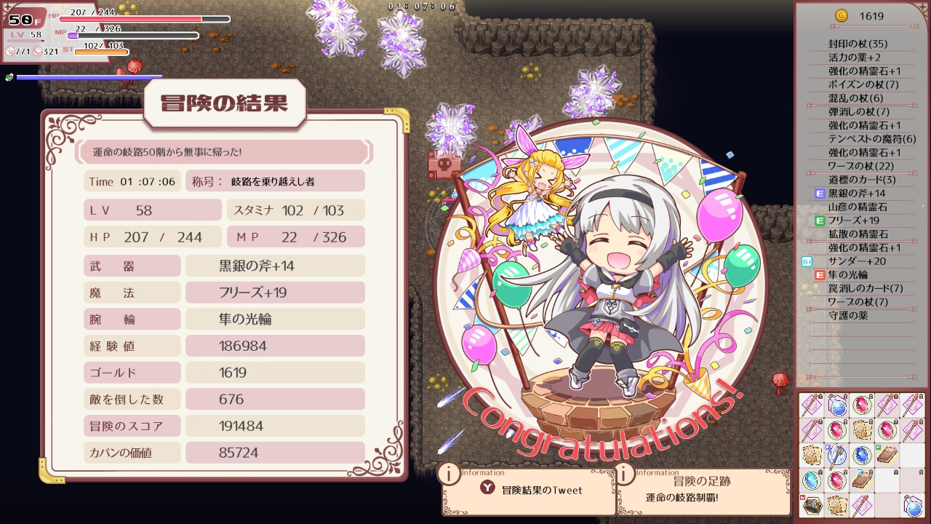Select the spellbook icon tagged with green E

click(887, 456)
